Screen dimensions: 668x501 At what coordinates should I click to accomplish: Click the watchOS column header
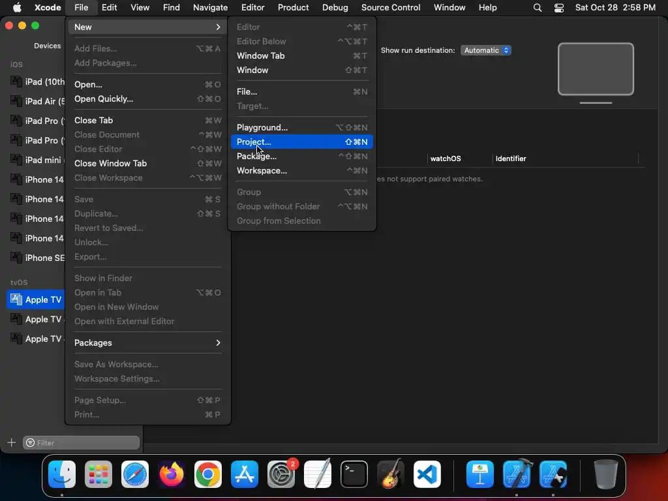[x=446, y=159]
